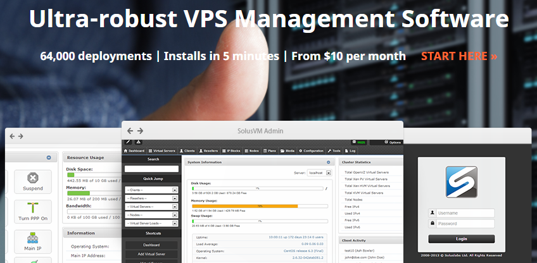Click the Used IPv6 row
537x263 pixels.
tap(371, 227)
